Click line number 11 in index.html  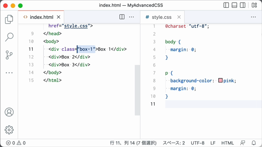31,49
